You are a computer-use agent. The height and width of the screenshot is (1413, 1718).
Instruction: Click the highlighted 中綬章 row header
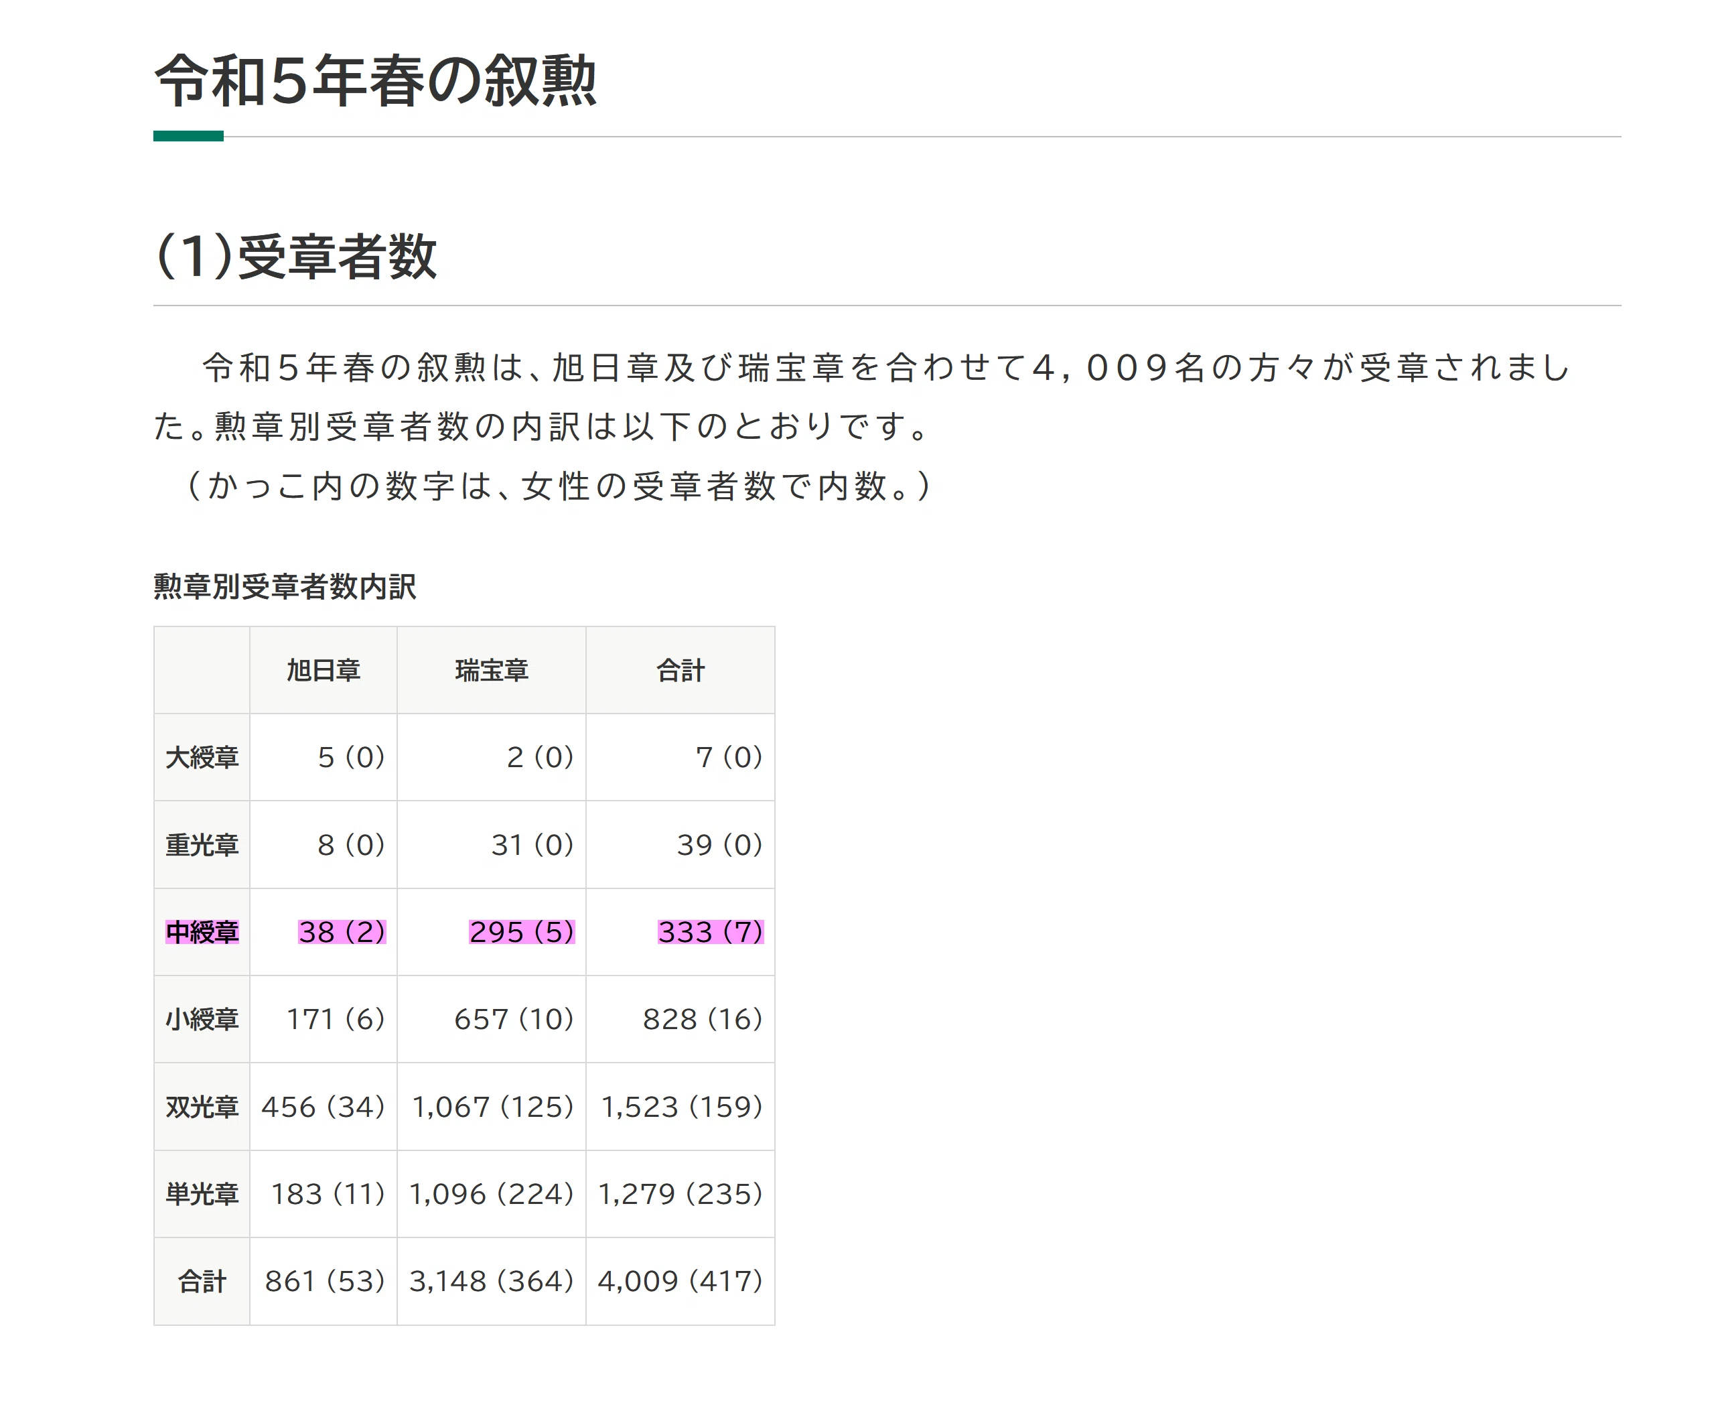click(202, 932)
